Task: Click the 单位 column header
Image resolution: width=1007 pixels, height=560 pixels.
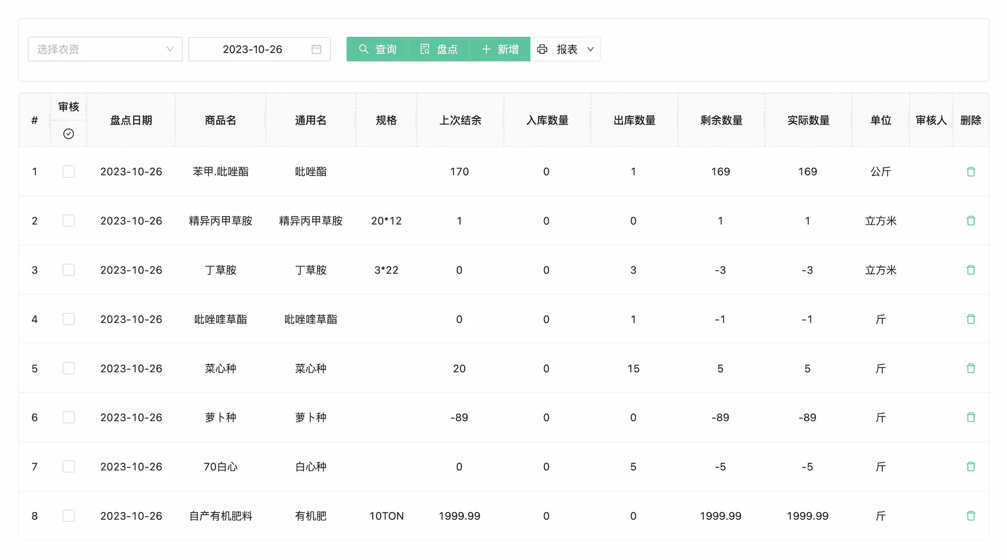Action: pos(881,120)
